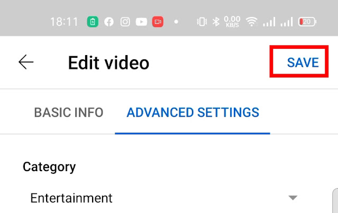Tap the YouTube notification icon
338x213 pixels.
(x=141, y=22)
